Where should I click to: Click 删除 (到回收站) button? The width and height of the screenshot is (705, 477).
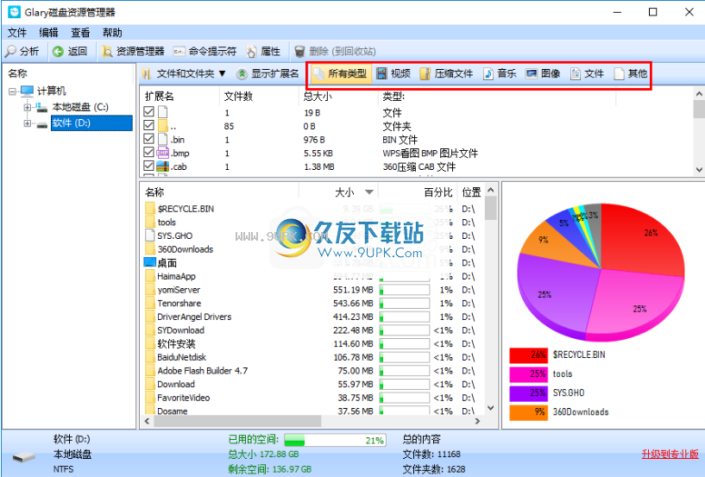click(335, 51)
